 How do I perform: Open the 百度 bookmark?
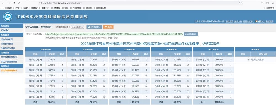point(25,8)
